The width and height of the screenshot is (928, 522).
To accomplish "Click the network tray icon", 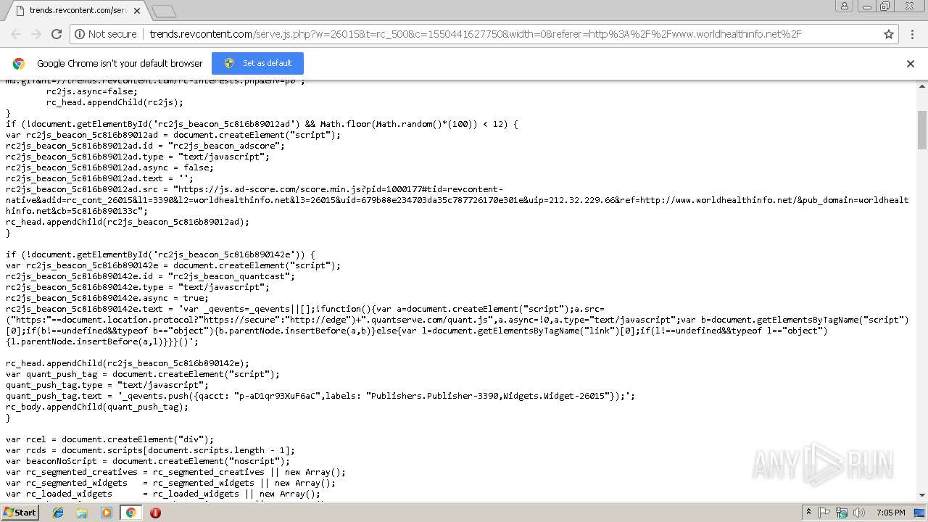I will [x=842, y=513].
